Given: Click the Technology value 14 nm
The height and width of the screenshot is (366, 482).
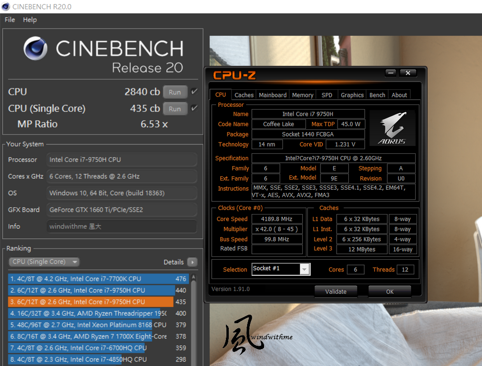Looking at the screenshot, I should pos(267,144).
